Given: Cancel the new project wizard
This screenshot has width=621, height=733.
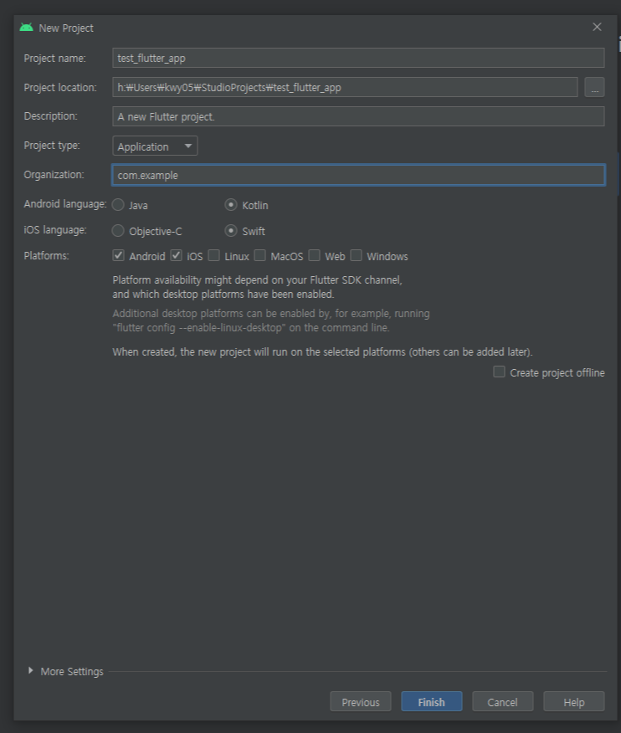Looking at the screenshot, I should (x=503, y=702).
